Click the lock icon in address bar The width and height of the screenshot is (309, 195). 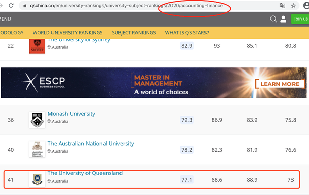25,6
